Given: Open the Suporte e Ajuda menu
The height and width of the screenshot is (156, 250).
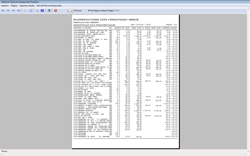Looking at the screenshot, I should [x=27, y=6].
